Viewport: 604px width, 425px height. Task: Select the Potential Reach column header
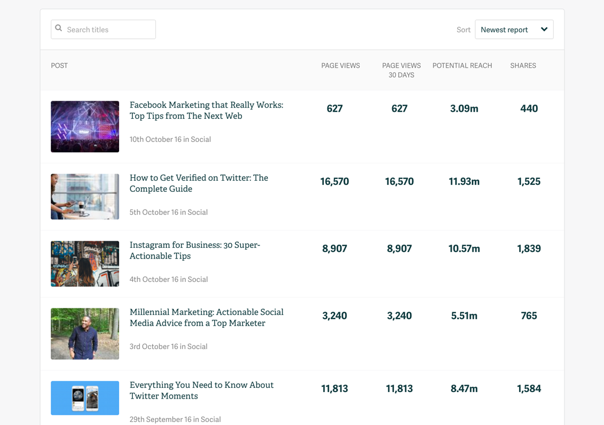(462, 65)
